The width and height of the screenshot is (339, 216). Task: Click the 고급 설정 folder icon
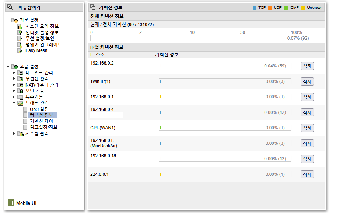(14, 67)
